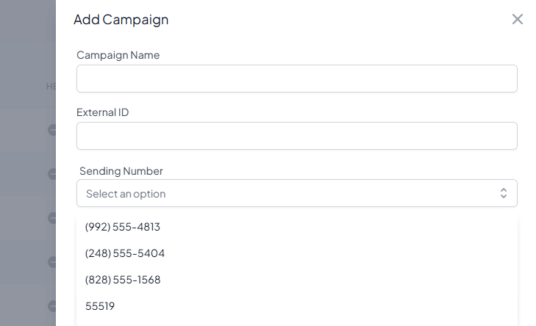Focus the External ID input box
The height and width of the screenshot is (326, 536).
[296, 136]
